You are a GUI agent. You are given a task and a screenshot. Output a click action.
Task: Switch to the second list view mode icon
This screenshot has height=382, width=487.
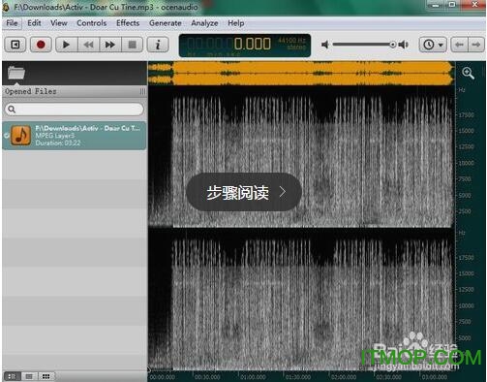point(29,376)
